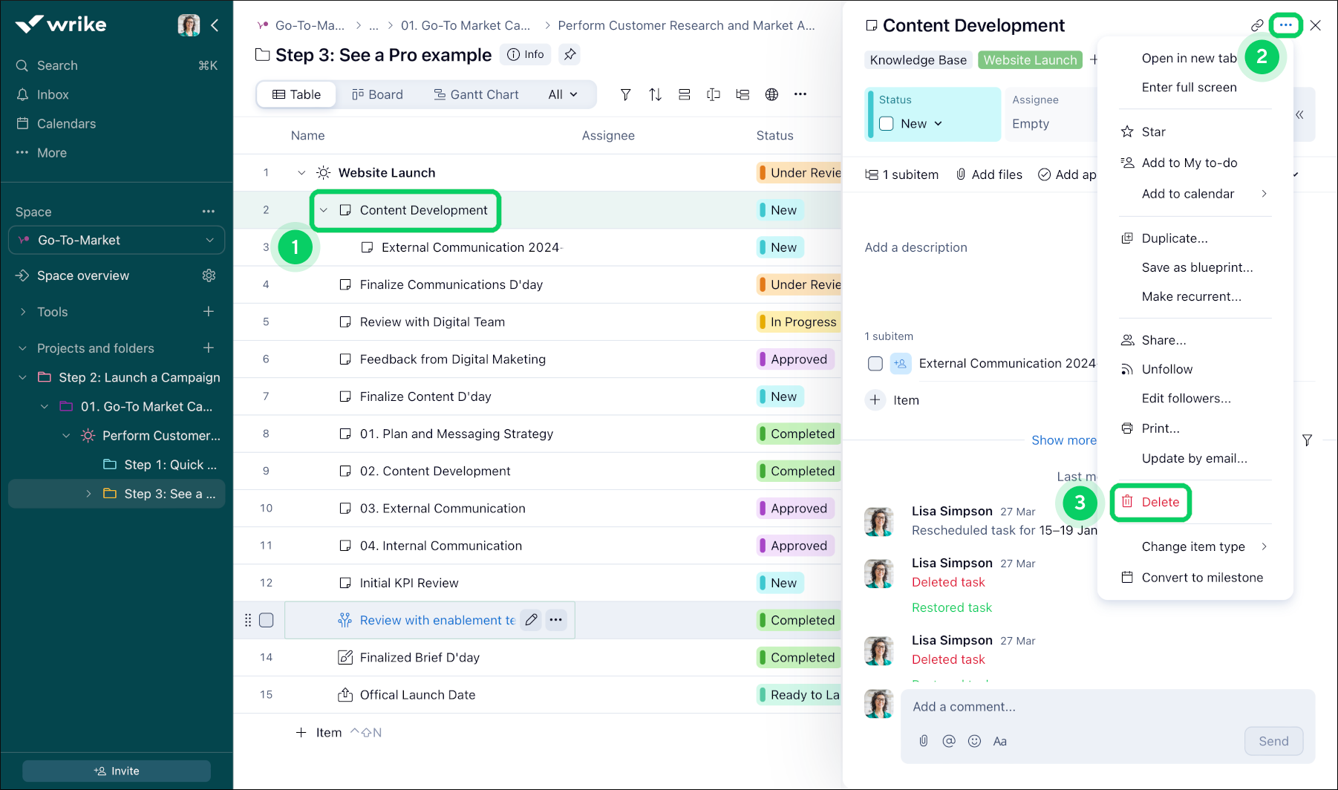Viewport: 1338px width, 790px height.
Task: Click the copy link icon for Content Development
Action: (x=1256, y=25)
